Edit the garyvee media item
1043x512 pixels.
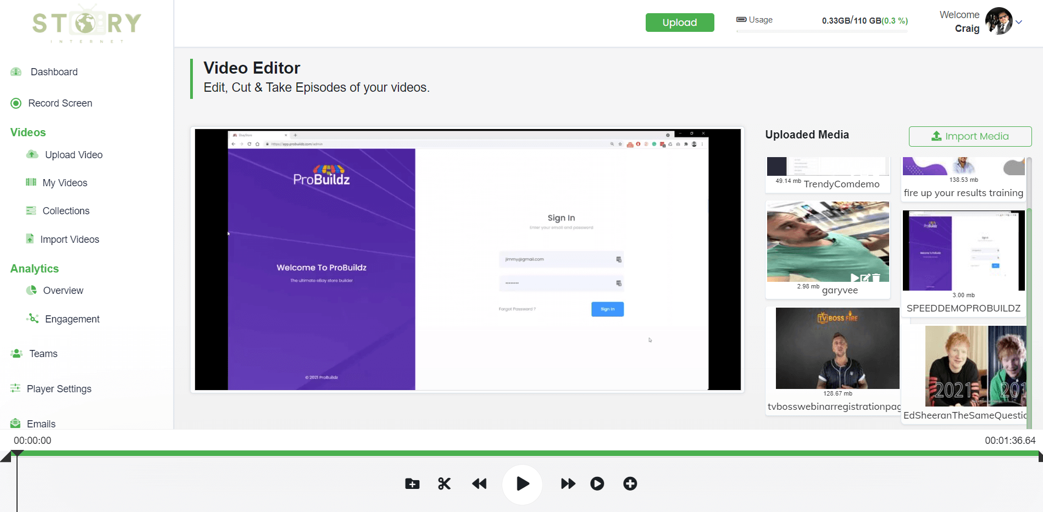[866, 278]
